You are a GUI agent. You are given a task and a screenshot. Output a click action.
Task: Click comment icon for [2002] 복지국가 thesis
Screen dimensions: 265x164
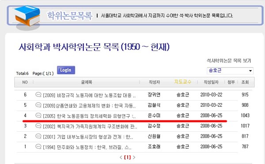[38, 126]
